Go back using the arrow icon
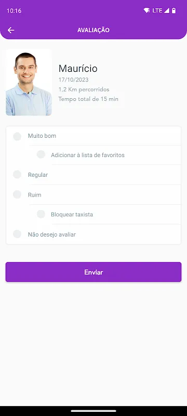This screenshot has width=187, height=416. 11,30
